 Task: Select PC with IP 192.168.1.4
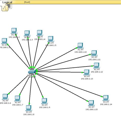coord(40,33)
